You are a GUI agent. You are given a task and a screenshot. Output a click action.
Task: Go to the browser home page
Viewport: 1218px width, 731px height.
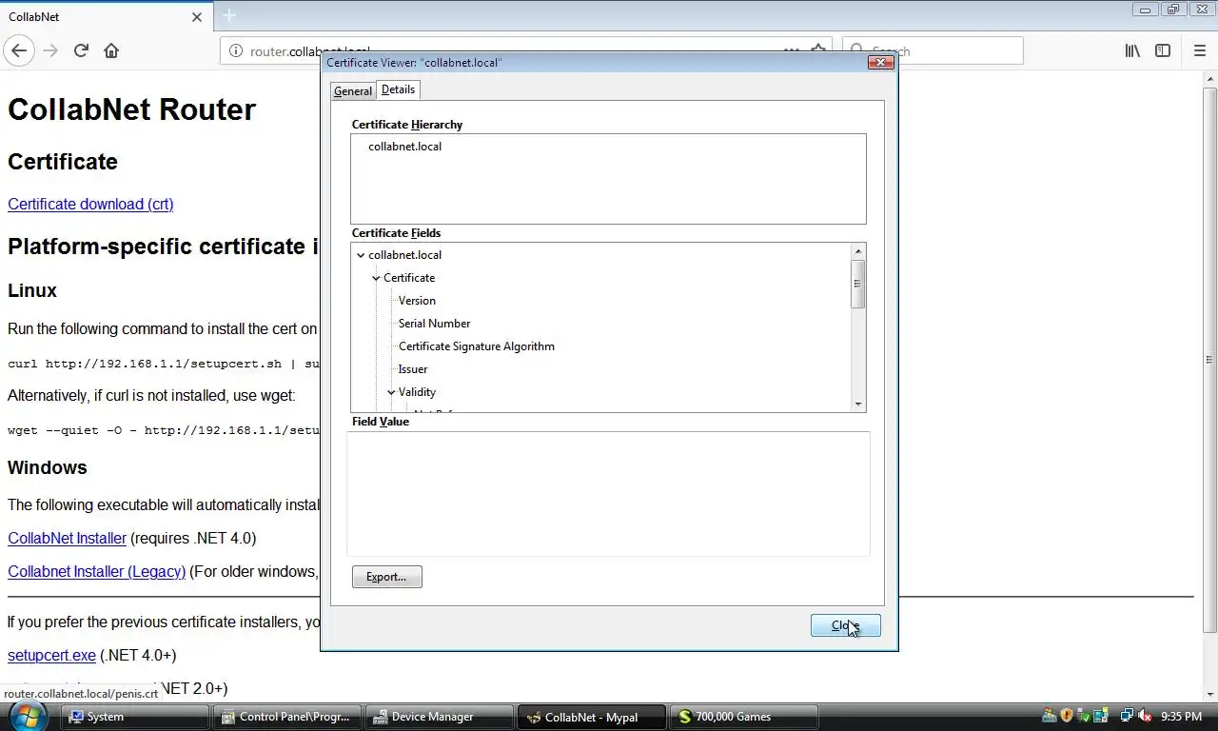[x=111, y=50]
